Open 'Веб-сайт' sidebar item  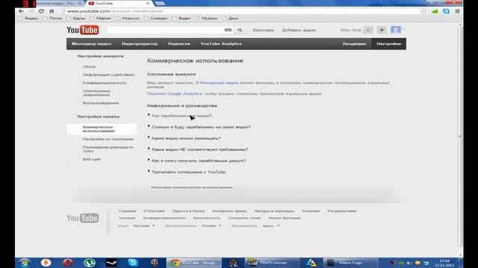pyautogui.click(x=91, y=159)
